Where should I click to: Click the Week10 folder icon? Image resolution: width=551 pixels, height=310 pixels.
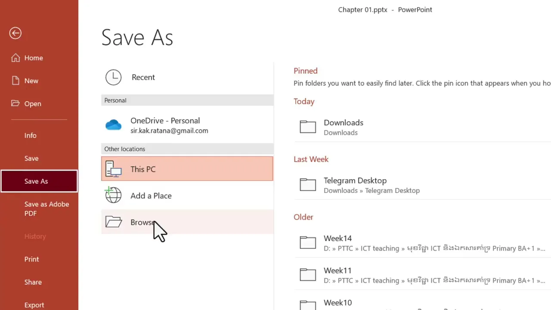point(308,305)
